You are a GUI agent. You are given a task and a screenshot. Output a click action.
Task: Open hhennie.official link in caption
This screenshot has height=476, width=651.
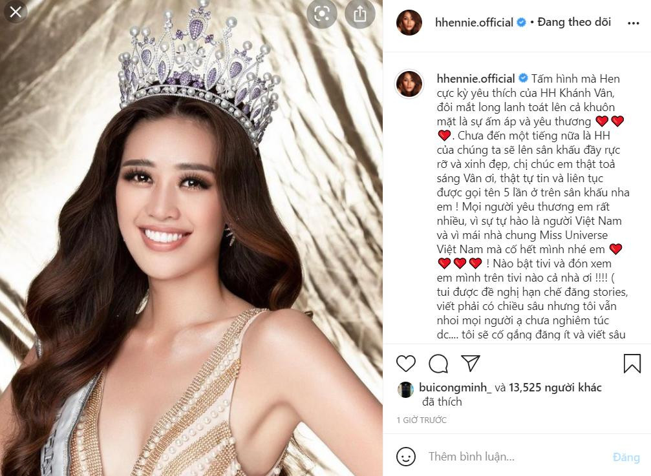click(476, 78)
